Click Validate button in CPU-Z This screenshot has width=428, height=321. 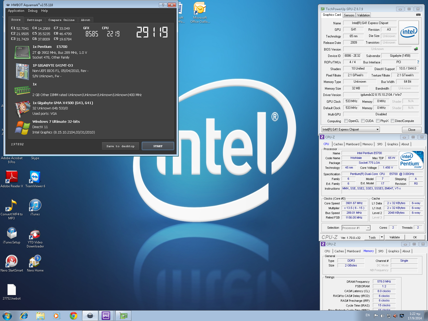395,237
